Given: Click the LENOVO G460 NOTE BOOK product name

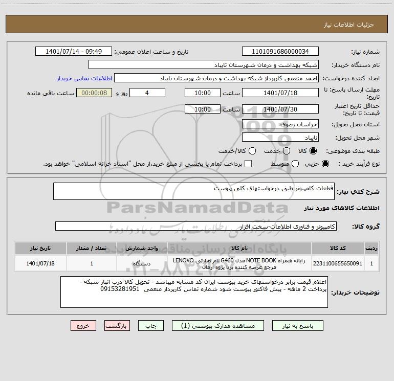Looking at the screenshot, I should (x=239, y=263).
